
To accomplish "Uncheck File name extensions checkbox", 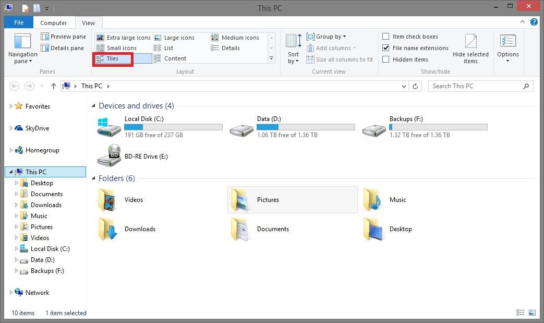I will (x=386, y=48).
